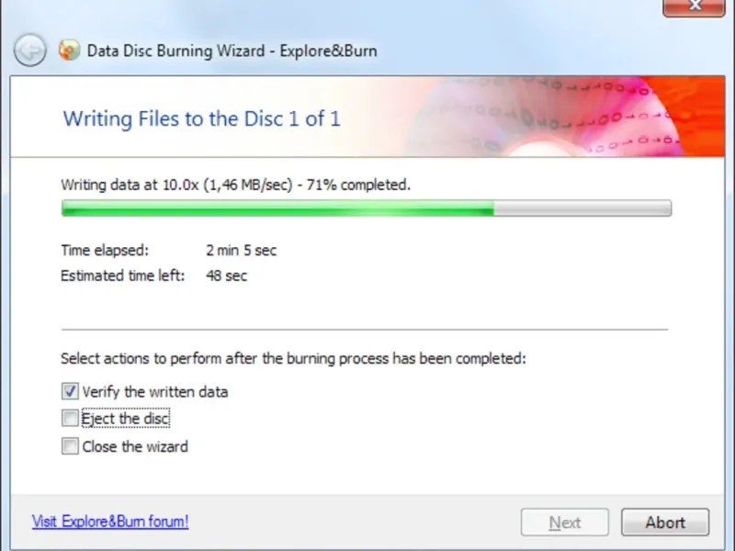The height and width of the screenshot is (551, 735).
Task: Uncheck the Verify the written data checkbox
Action: tap(70, 391)
